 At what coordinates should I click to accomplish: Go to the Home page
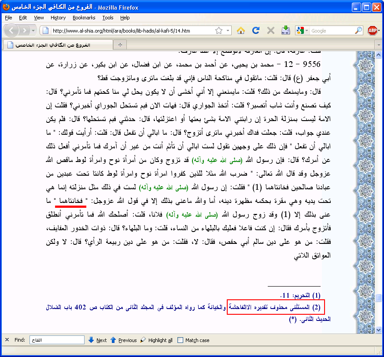pyautogui.click(x=241, y=31)
